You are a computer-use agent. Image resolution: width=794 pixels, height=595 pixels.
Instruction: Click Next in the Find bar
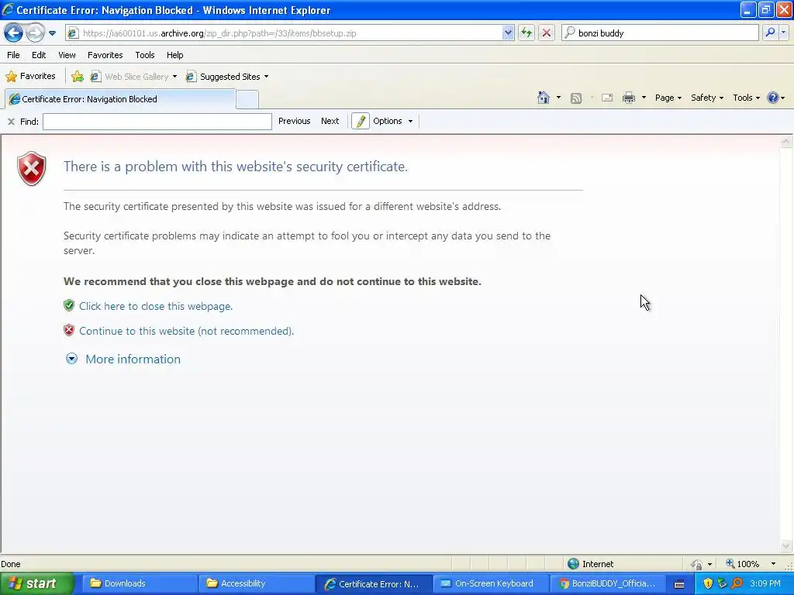[330, 121]
